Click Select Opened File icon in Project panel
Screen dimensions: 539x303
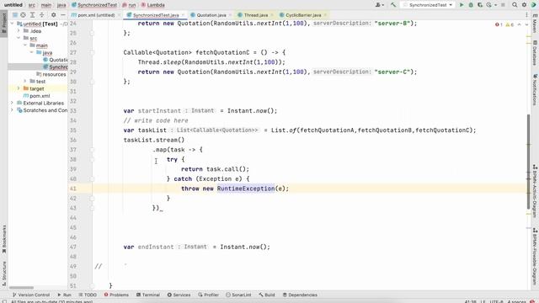coord(23,15)
